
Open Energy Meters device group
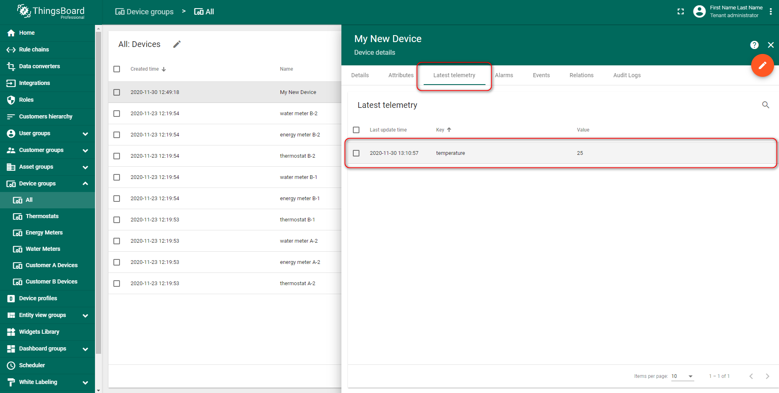(x=47, y=232)
